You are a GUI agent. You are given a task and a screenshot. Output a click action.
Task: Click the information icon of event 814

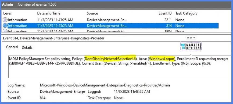pyautogui.click(x=5, y=26)
